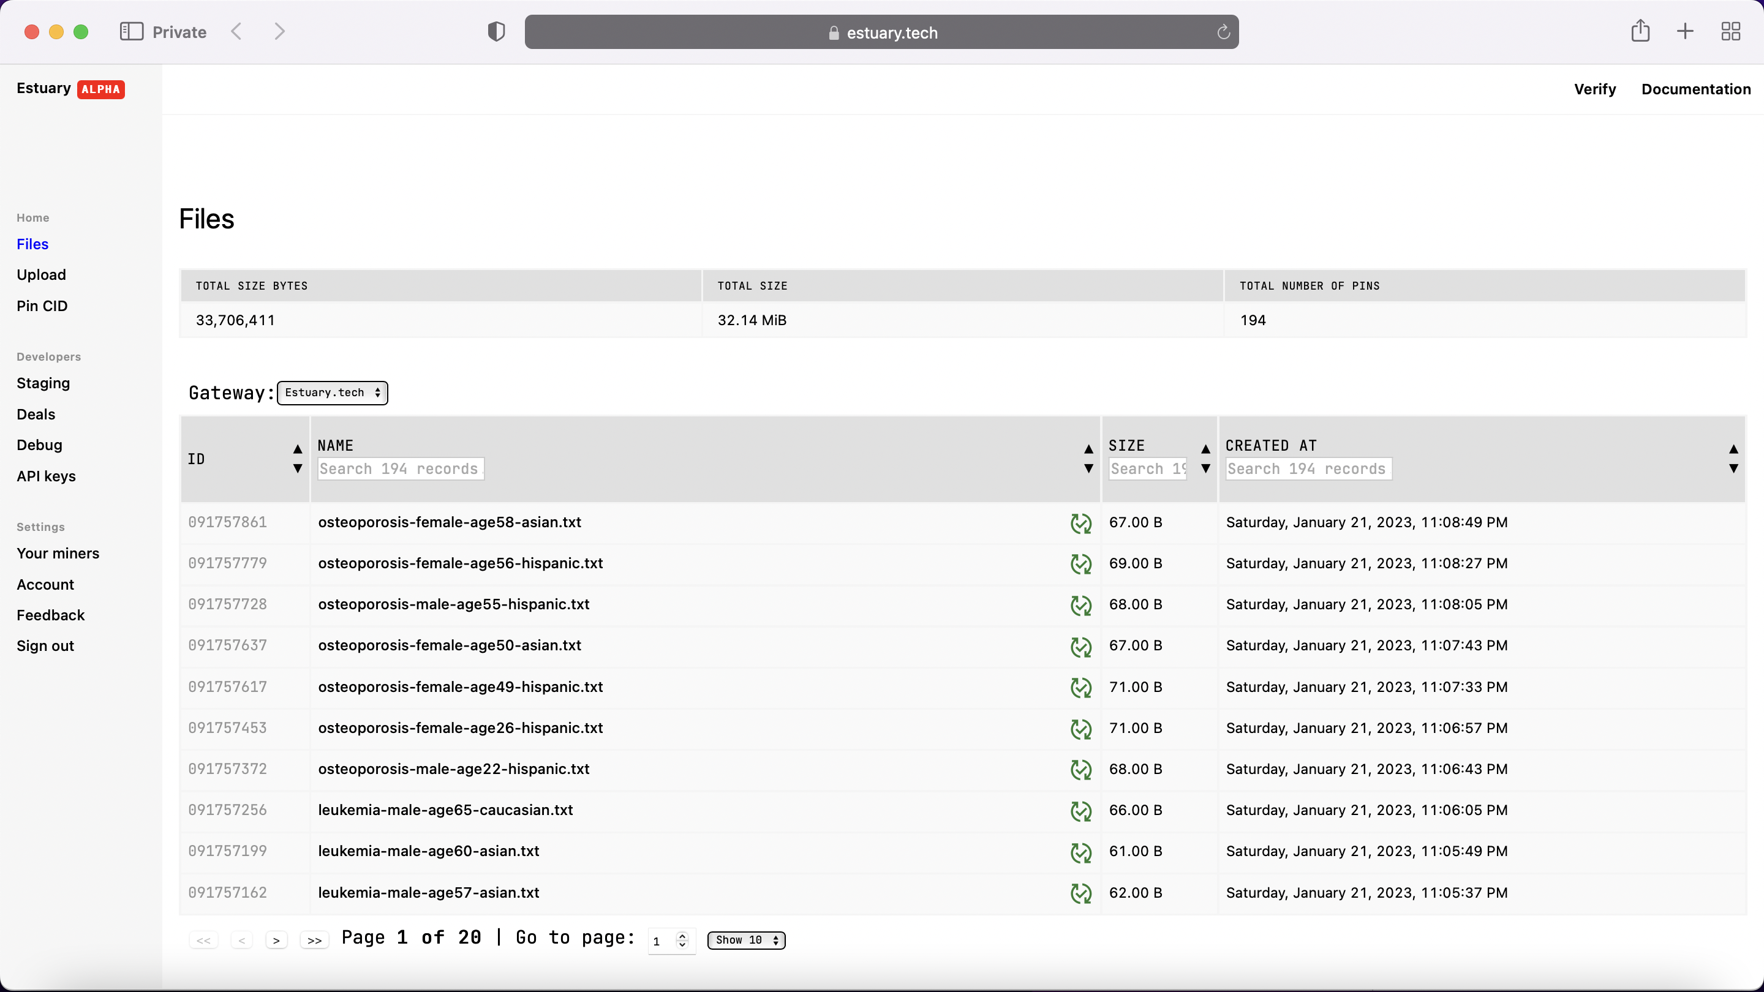The image size is (1764, 992).
Task: Jump to last page button
Action: 314,941
